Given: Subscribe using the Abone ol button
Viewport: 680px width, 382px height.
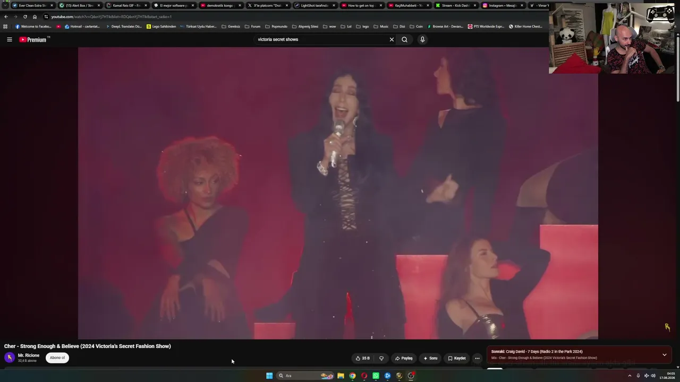Looking at the screenshot, I should [57, 358].
